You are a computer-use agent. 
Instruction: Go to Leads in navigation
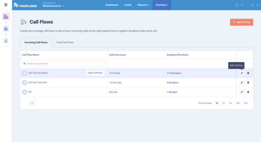[x=128, y=5]
